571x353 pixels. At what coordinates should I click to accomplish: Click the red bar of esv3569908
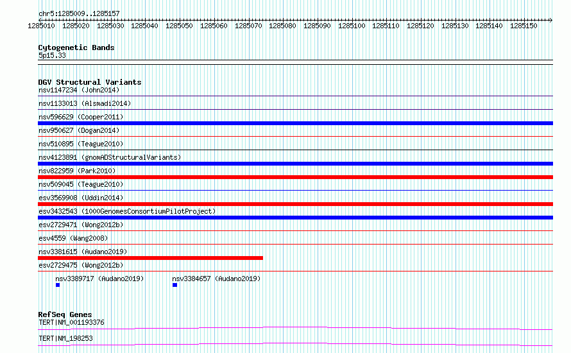(295, 204)
